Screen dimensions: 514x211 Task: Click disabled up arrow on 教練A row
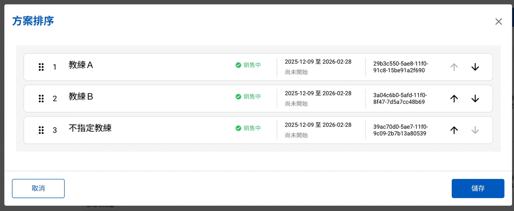[454, 67]
